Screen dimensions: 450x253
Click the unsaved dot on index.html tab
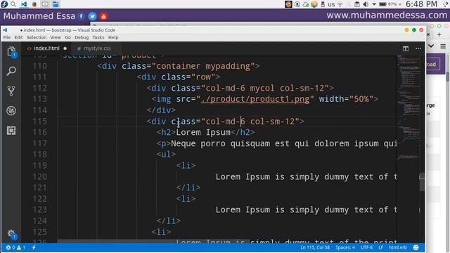click(x=65, y=48)
